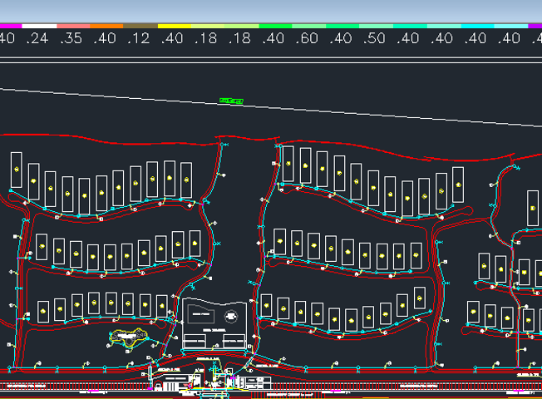The image size is (542, 399).
Task: Click the .50 lineweight value
Action: pos(374,38)
